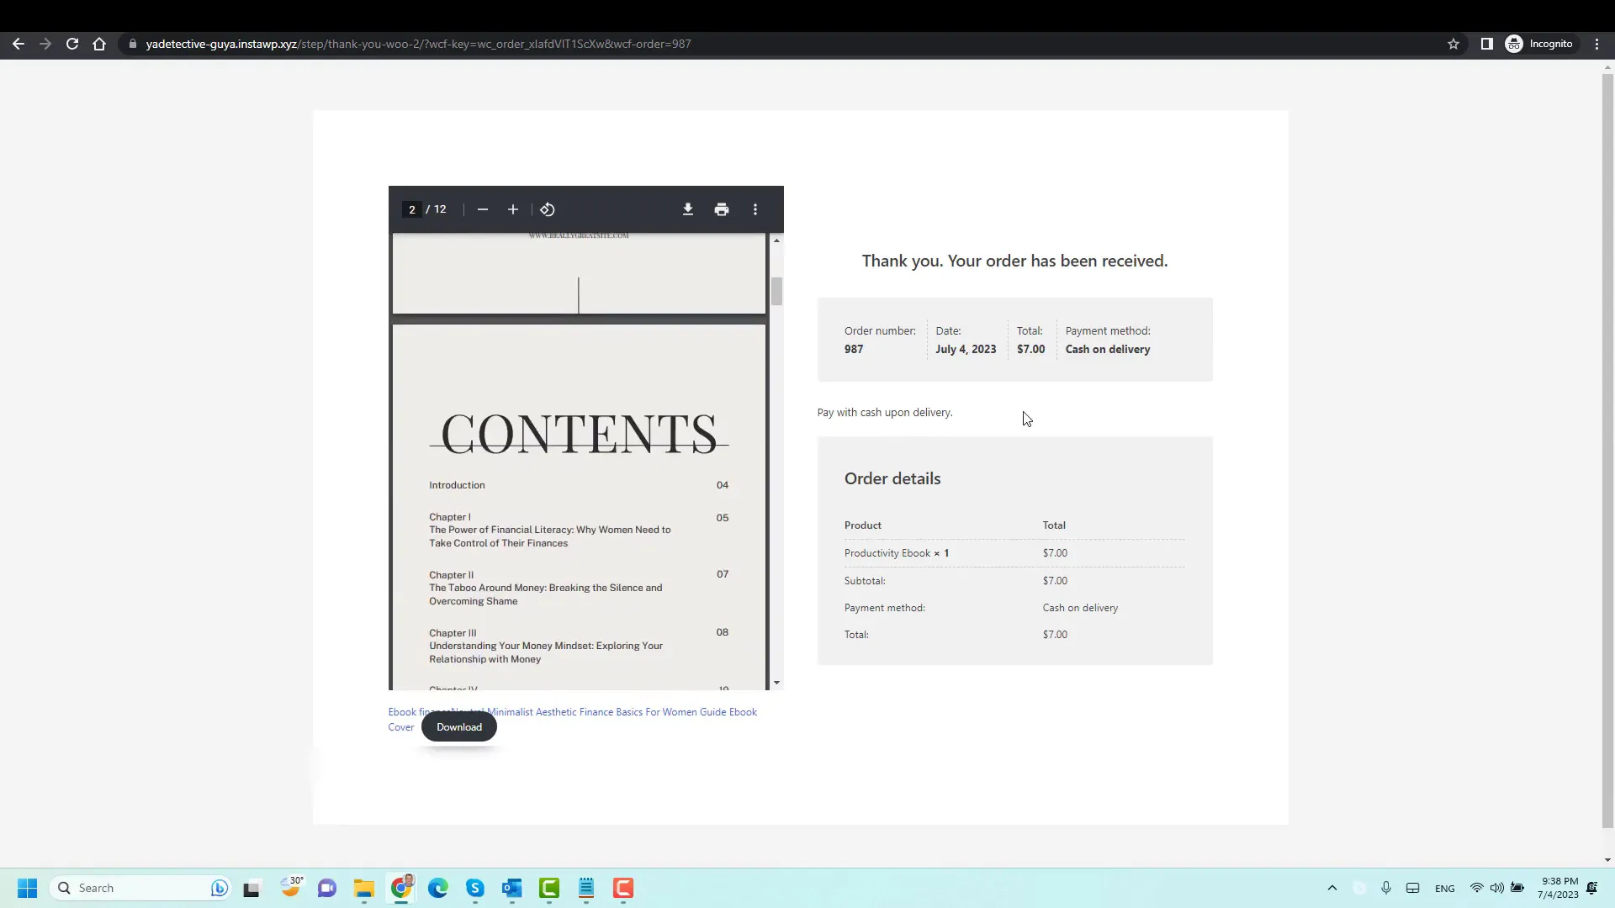Open PDF viewer more actions menu
The width and height of the screenshot is (1615, 908).
755,209
